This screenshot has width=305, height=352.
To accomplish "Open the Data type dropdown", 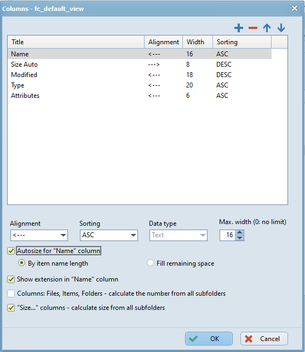I will (x=179, y=235).
